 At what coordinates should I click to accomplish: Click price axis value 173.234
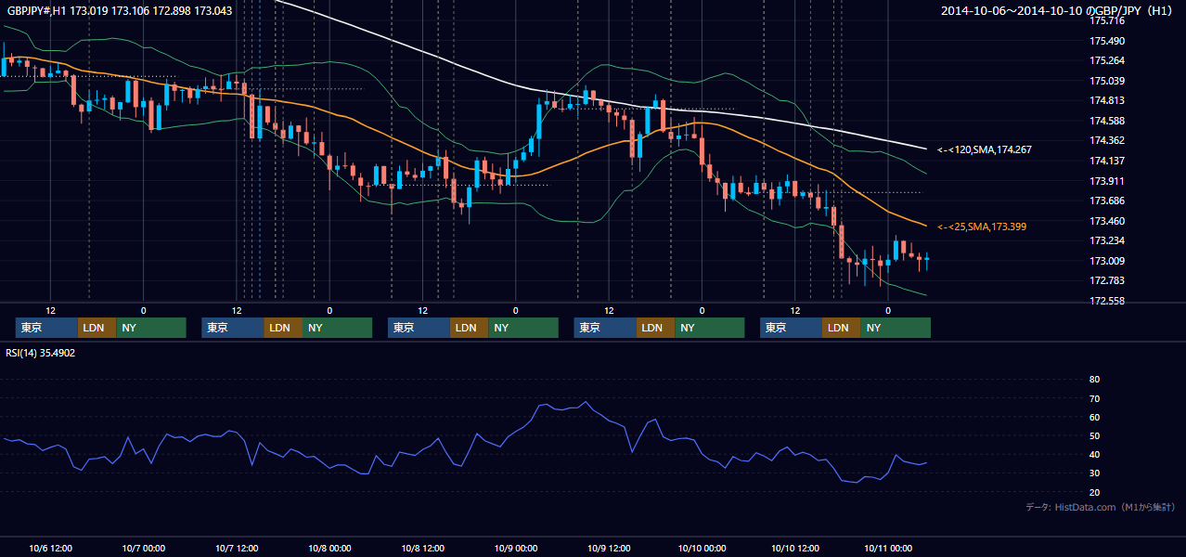[1107, 240]
